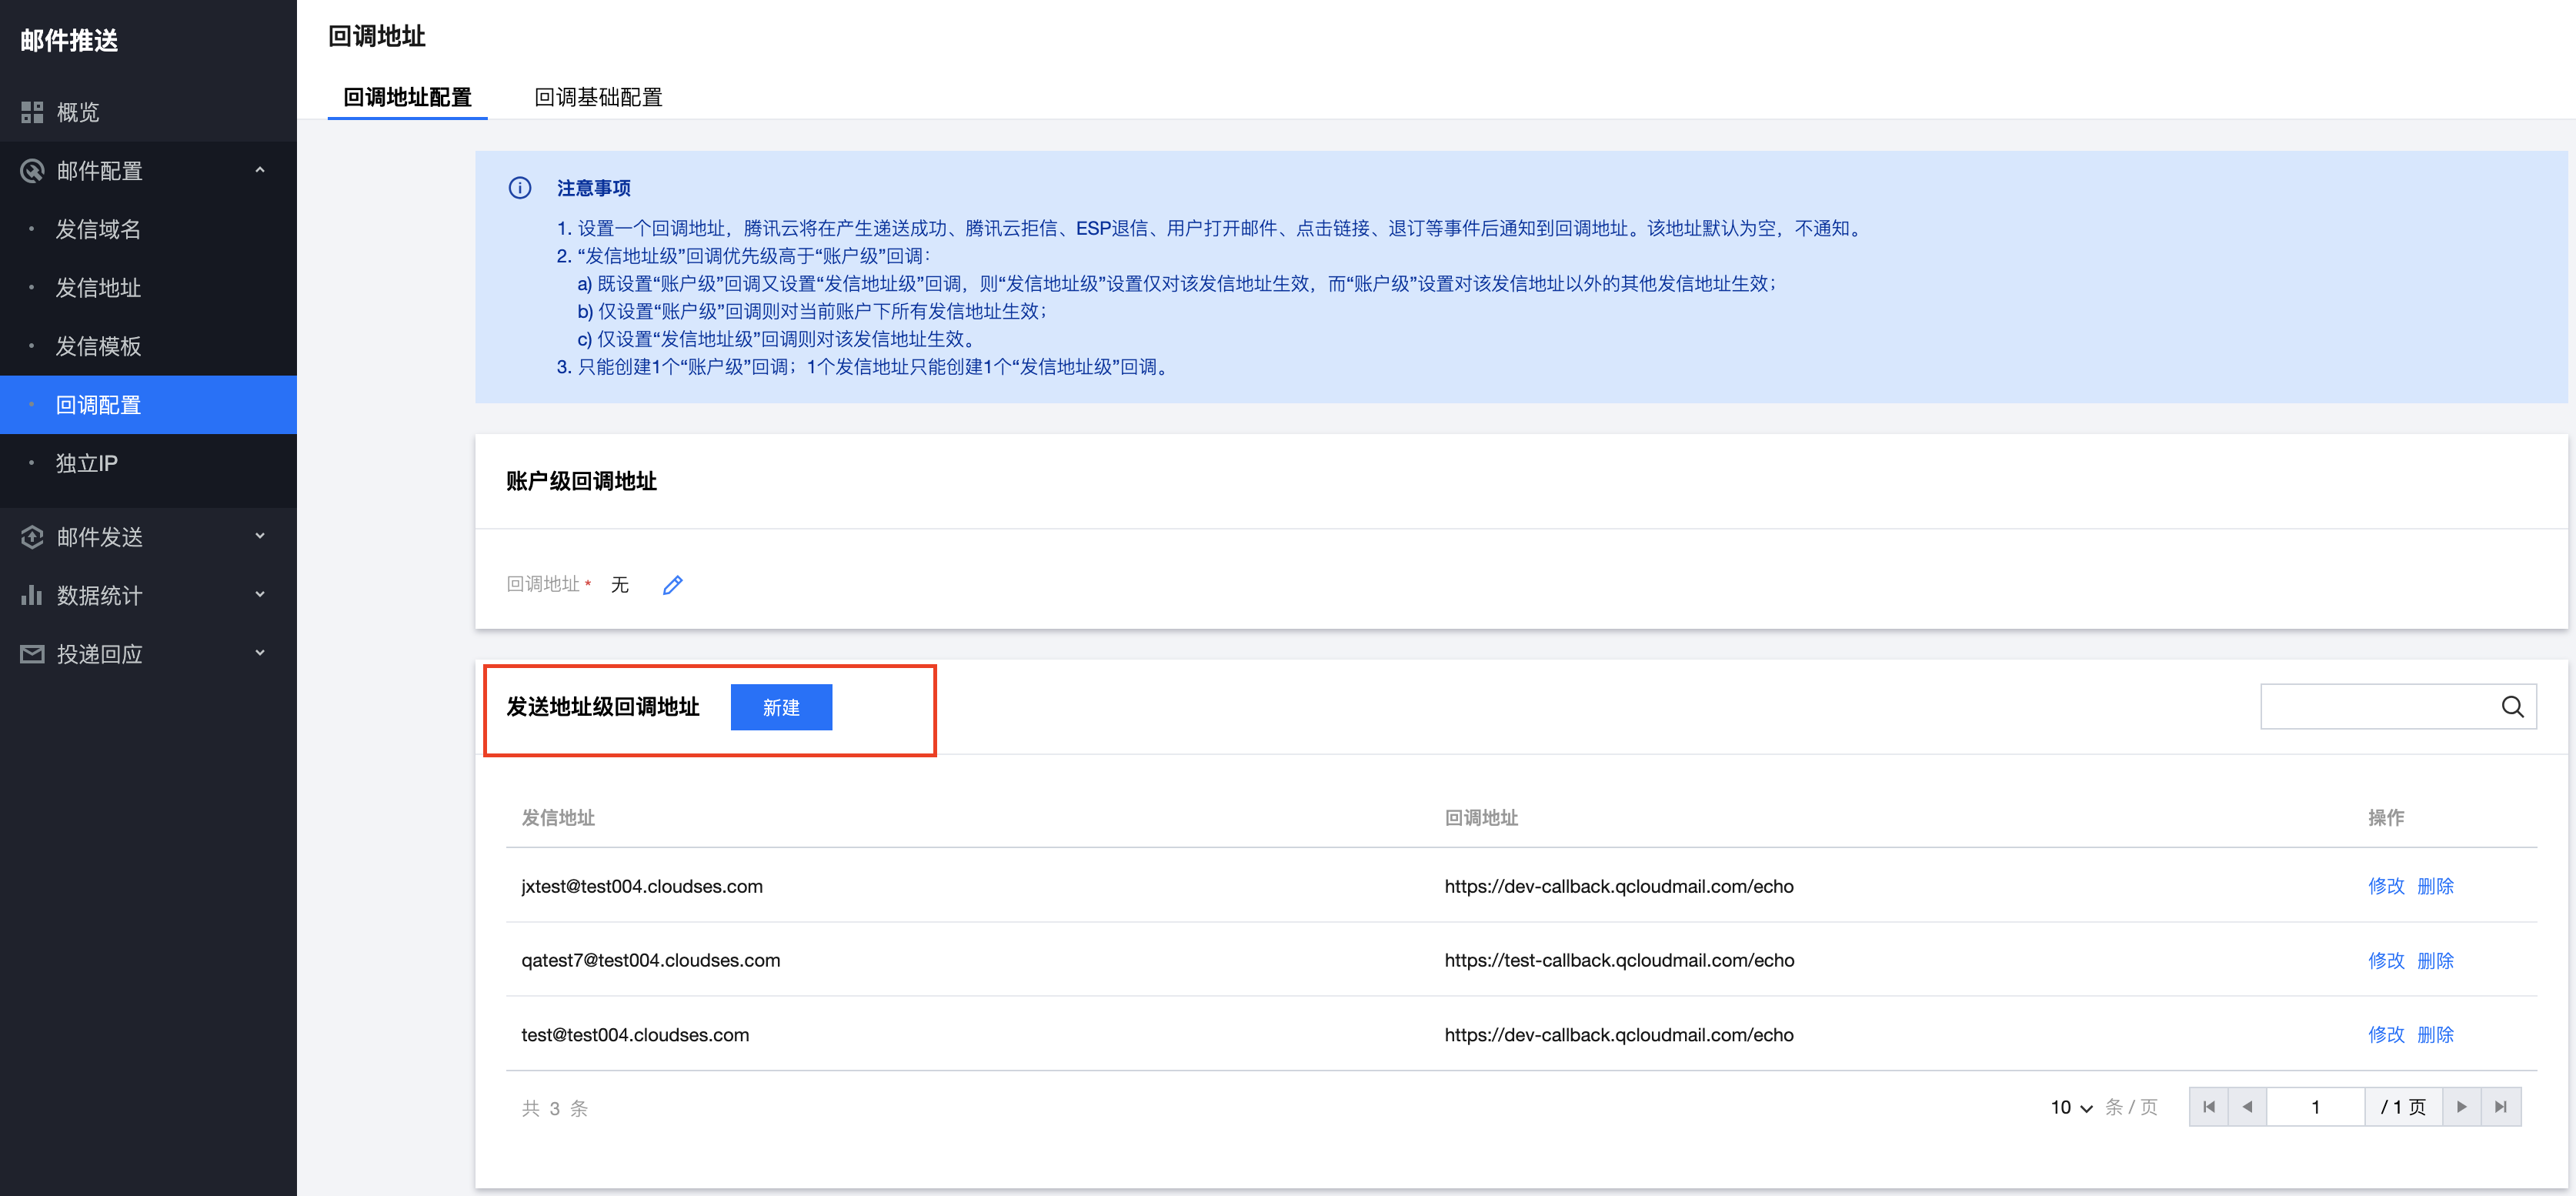
Task: Open 概览 in the sidebar
Action: click(148, 112)
